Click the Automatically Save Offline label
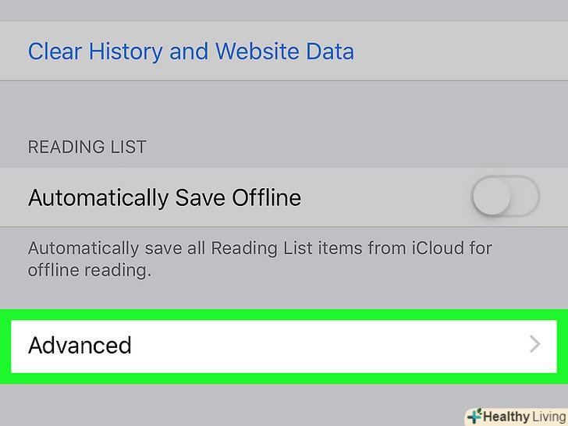Viewport: 568px width, 426px height. pyautogui.click(x=164, y=197)
